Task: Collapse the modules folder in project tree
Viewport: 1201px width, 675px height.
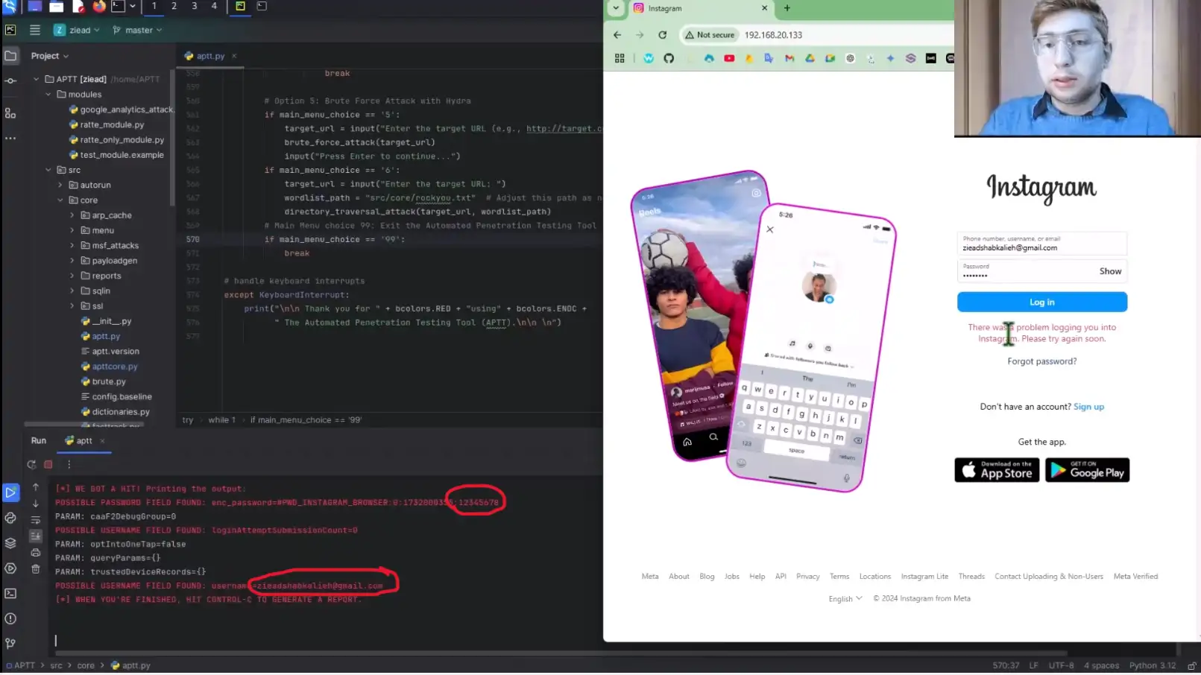Action: pos(48,95)
